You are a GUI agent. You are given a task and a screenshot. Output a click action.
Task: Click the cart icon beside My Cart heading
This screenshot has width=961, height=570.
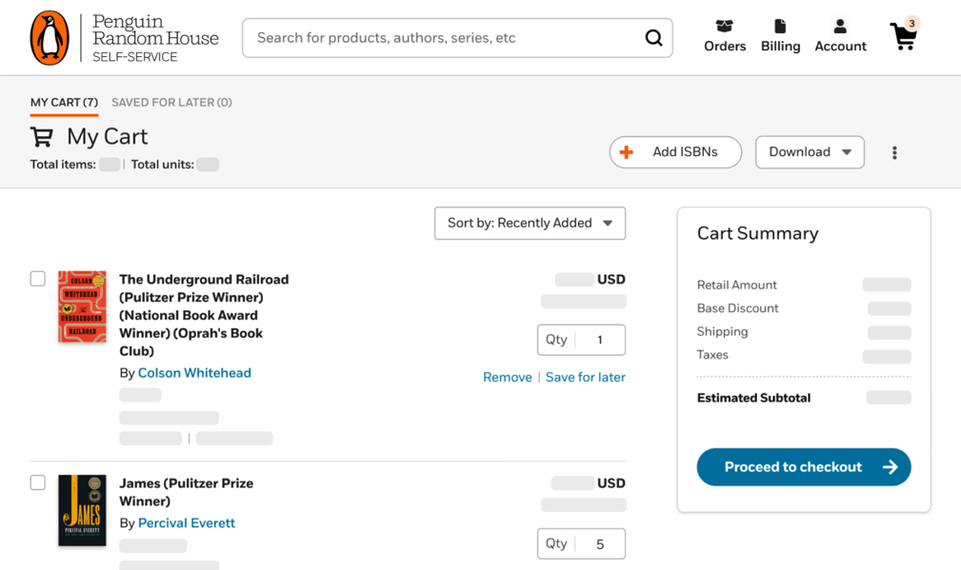coord(42,136)
